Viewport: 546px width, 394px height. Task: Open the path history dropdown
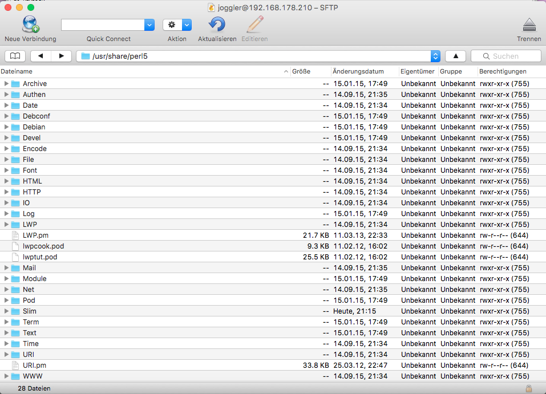point(435,56)
